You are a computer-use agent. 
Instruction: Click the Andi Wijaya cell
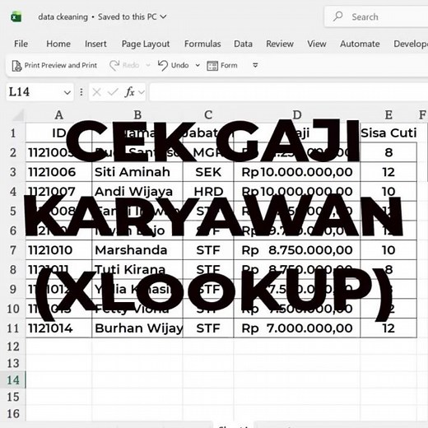click(x=137, y=192)
